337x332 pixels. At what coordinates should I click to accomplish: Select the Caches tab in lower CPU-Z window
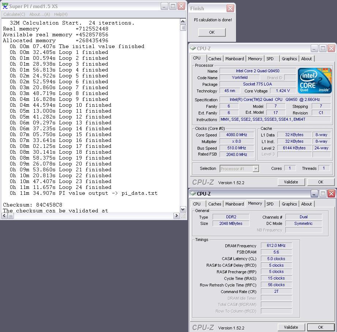coord(214,204)
